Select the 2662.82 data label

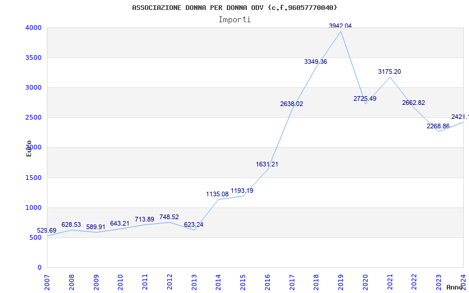click(414, 103)
